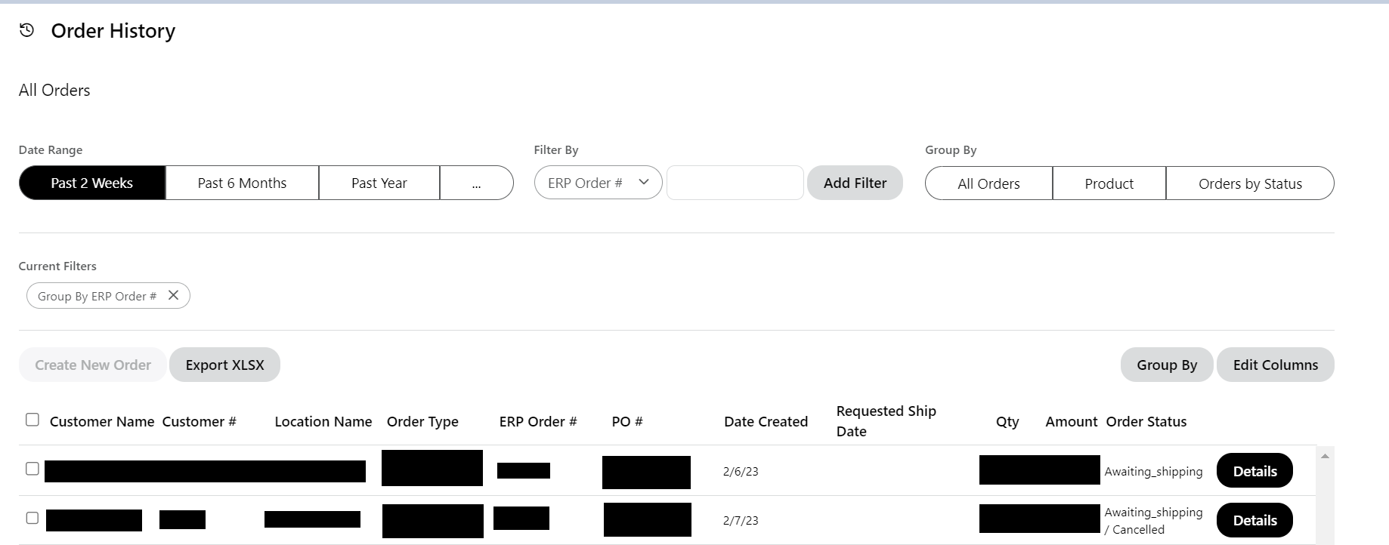Open the custom date range ellipsis option

pyautogui.click(x=476, y=183)
